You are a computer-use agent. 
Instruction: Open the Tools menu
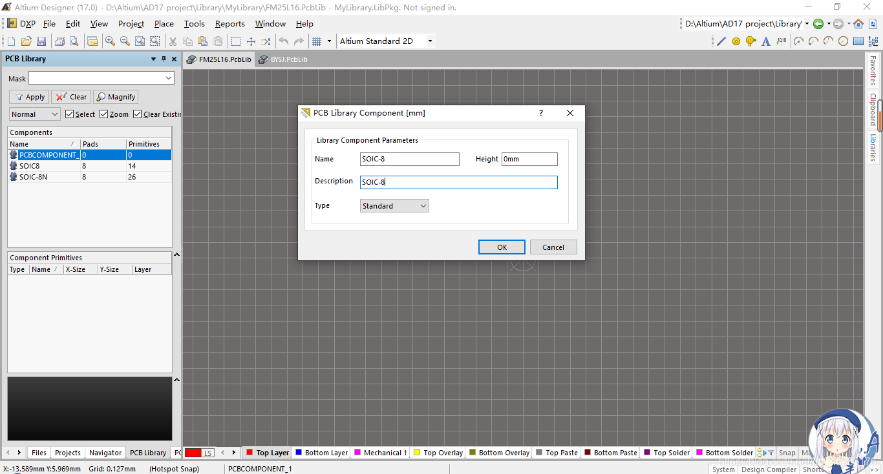click(x=194, y=24)
